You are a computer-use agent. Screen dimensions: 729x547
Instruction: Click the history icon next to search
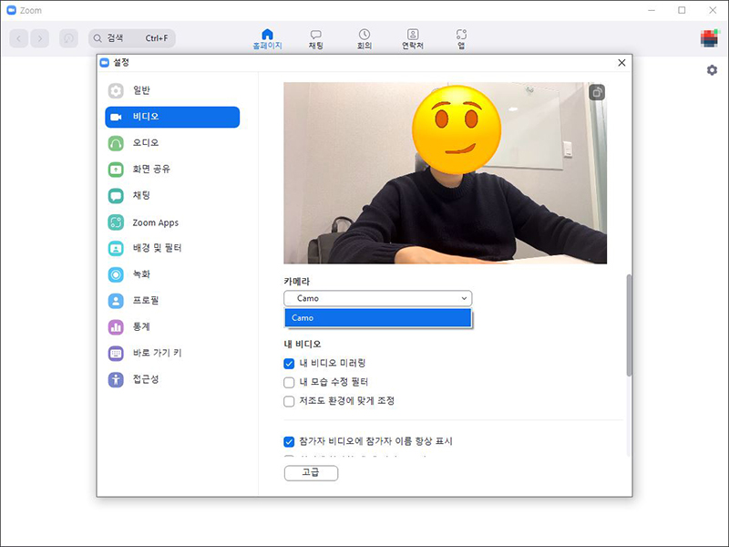tap(69, 38)
